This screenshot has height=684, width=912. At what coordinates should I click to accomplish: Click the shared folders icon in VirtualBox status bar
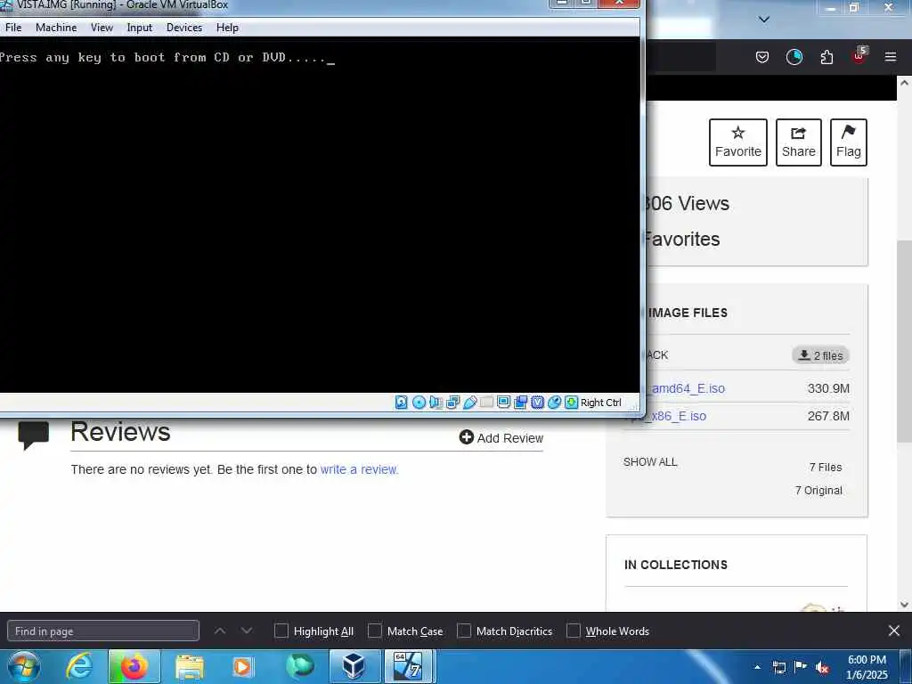487,403
